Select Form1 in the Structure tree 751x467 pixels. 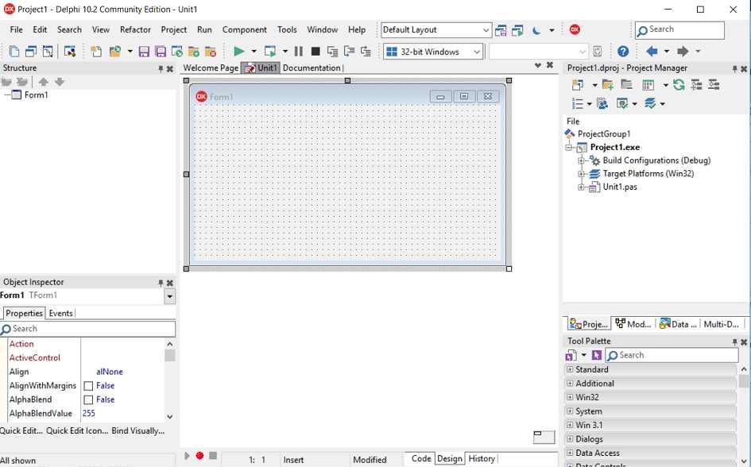click(x=36, y=95)
